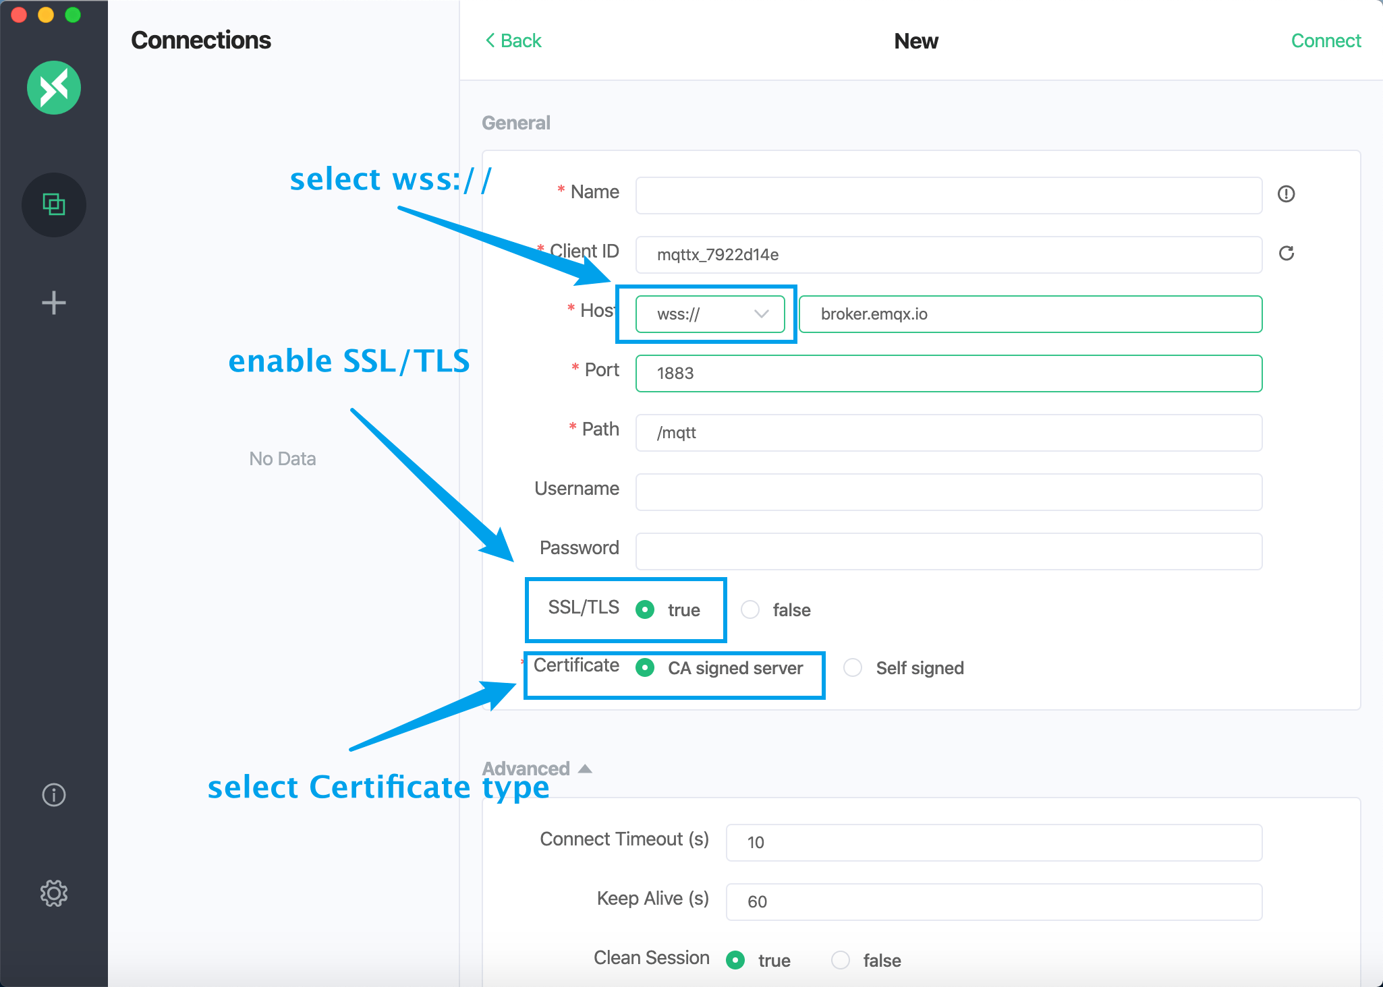This screenshot has height=987, width=1383.
Task: Open the Connections view from the sidebar
Action: [x=54, y=205]
